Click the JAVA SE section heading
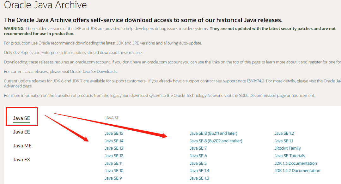 click(112, 118)
